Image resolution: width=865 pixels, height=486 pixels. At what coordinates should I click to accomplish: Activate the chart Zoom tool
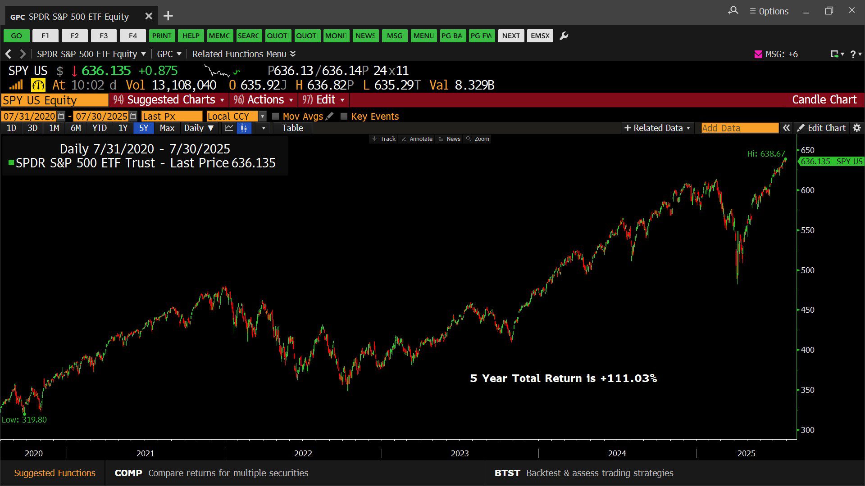tap(478, 139)
